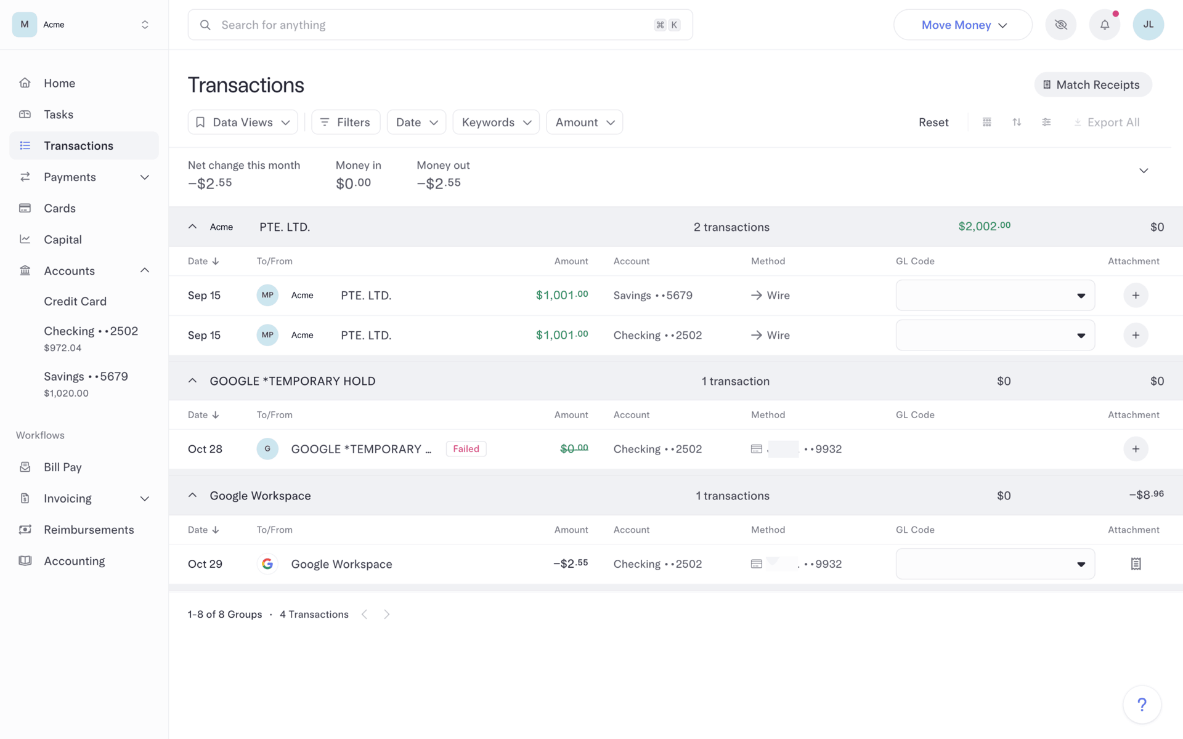
Task: Click the Failed status badge
Action: 466,449
